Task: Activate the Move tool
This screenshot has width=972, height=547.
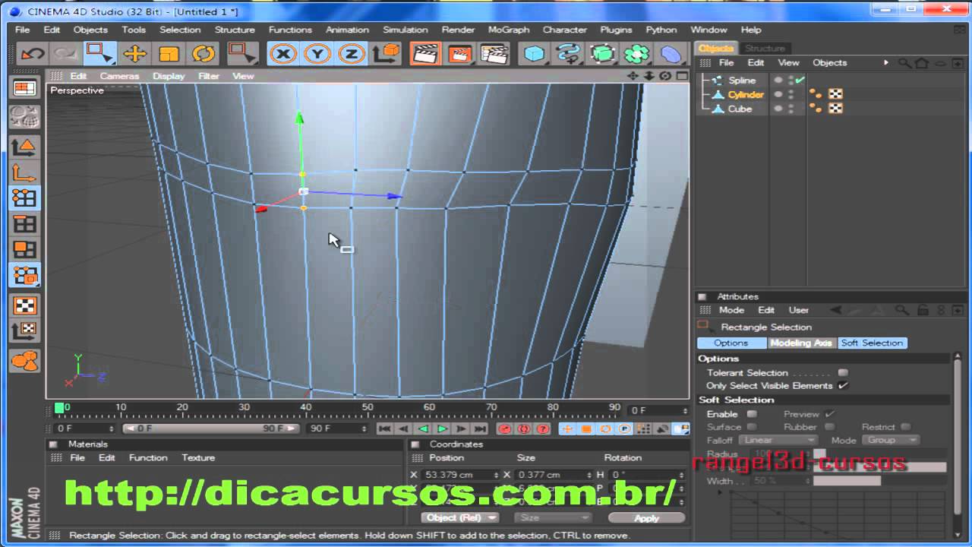Action: pos(135,54)
